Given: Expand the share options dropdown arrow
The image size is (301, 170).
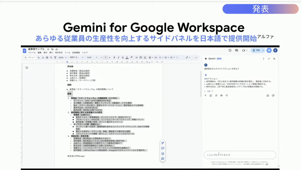Looking at the screenshot, I should pyautogui.click(x=263, y=50).
